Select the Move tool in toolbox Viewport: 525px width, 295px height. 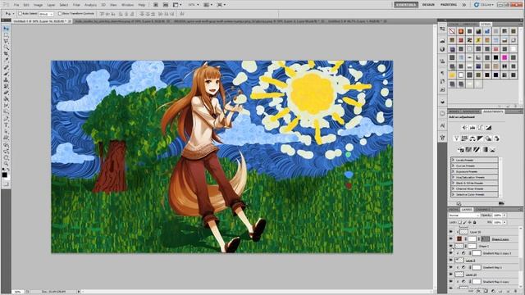point(6,29)
